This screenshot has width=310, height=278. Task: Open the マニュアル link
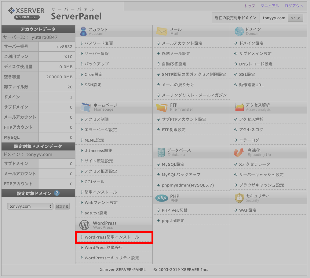click(x=270, y=6)
